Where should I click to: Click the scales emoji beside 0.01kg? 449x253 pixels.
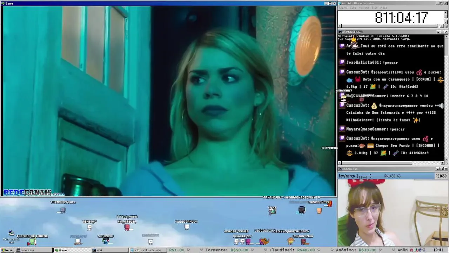(349, 153)
